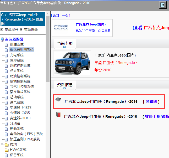The image size is (169, 158).
Task: Click the 返回上一页 back link
Action: (61, 16)
